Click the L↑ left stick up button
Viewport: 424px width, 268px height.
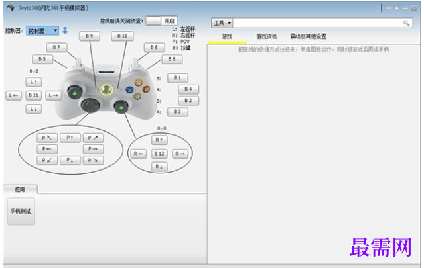tap(34, 81)
